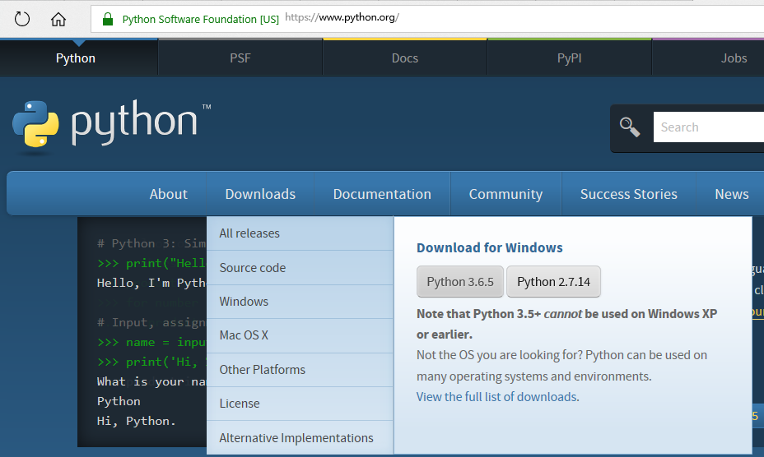Select All releases in Downloads dropdown
This screenshot has height=457, width=764.
300,233
